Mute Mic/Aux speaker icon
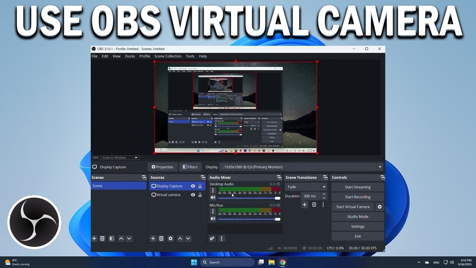The width and height of the screenshot is (476, 268). click(x=213, y=219)
